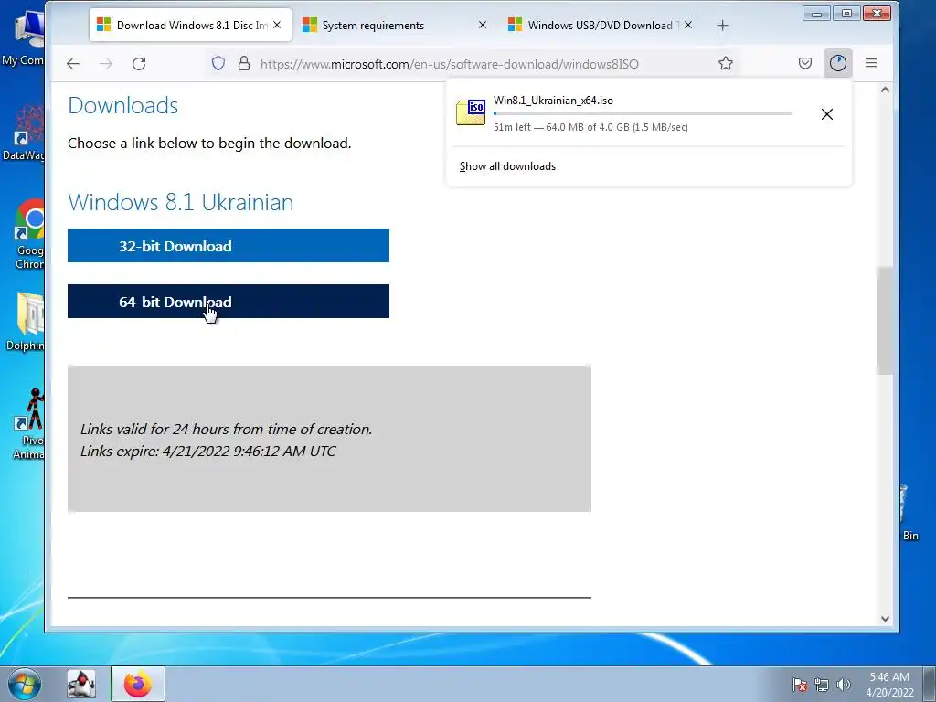The height and width of the screenshot is (702, 936).
Task: Click the Windows 8.1 Ukrainian heading
Action: [180, 202]
